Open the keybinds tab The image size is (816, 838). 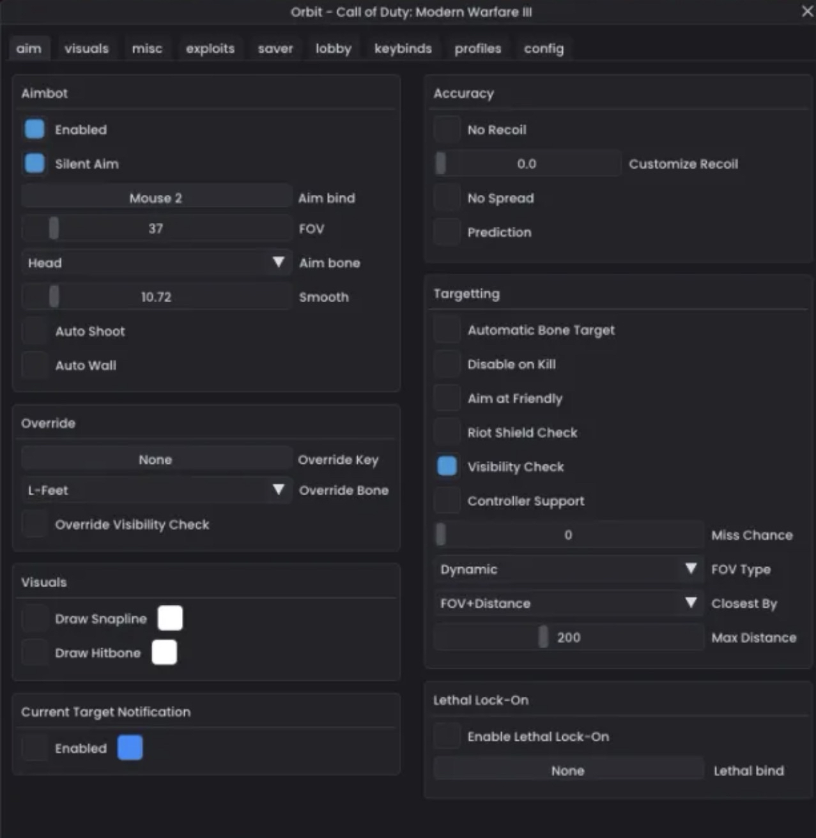click(x=403, y=49)
